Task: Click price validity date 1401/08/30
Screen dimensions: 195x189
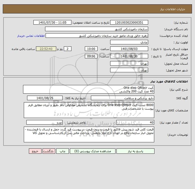Action: coord(129,56)
